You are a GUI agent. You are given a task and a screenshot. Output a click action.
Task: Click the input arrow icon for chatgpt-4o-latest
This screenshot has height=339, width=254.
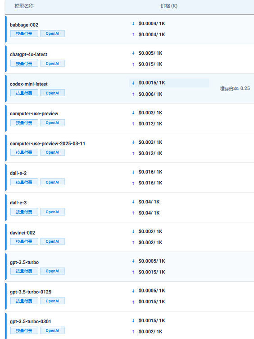pyautogui.click(x=133, y=53)
